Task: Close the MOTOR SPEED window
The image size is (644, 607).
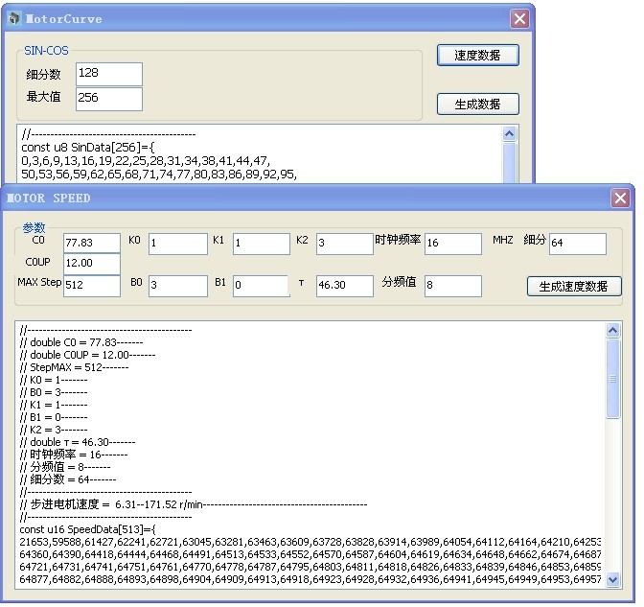Action: (x=620, y=198)
